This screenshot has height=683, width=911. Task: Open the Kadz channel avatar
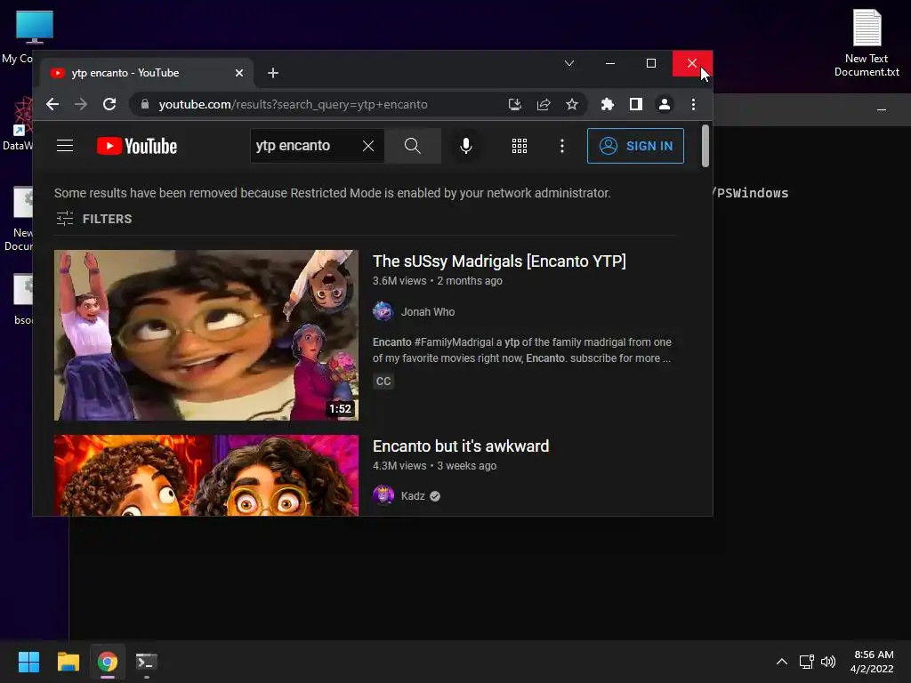383,496
